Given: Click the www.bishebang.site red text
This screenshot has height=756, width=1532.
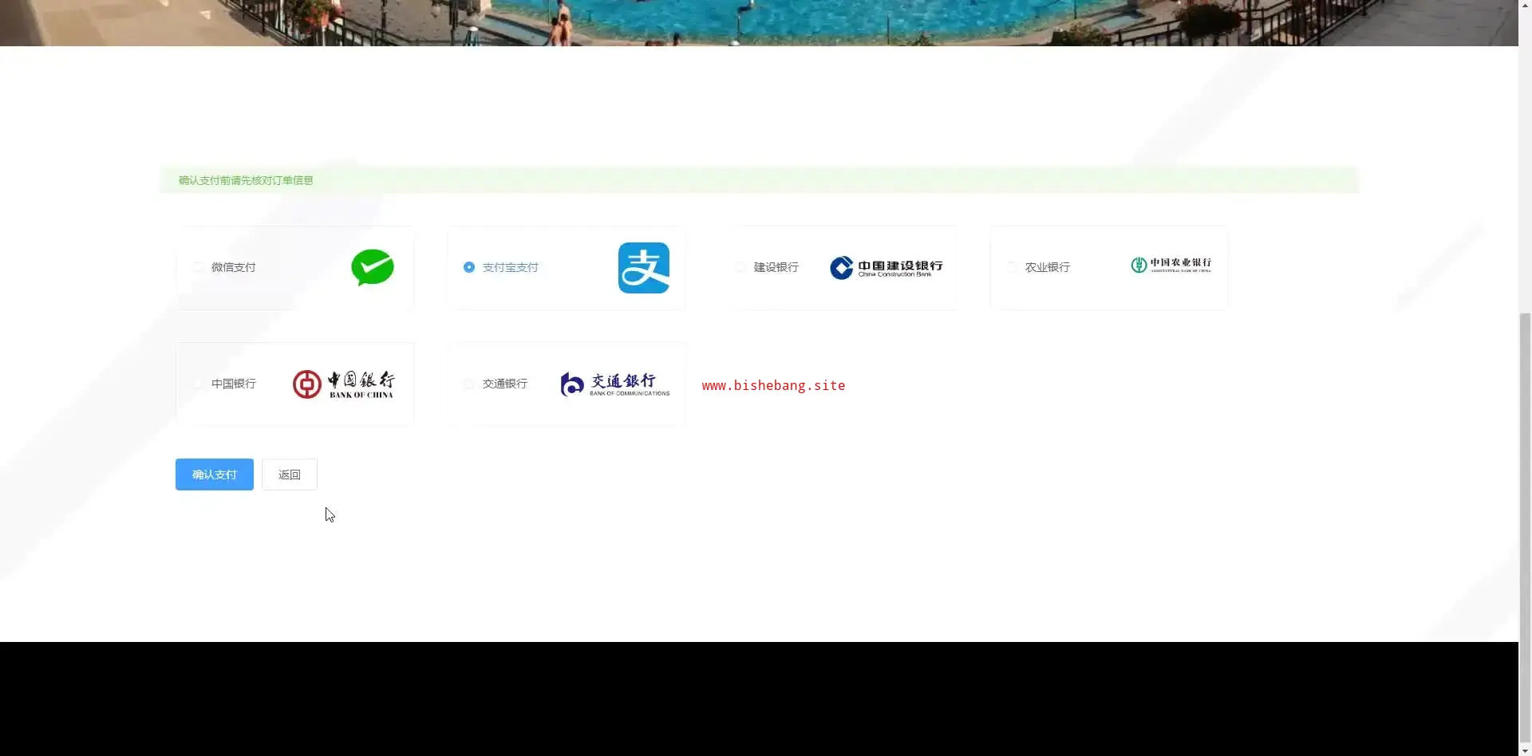Looking at the screenshot, I should coord(773,385).
